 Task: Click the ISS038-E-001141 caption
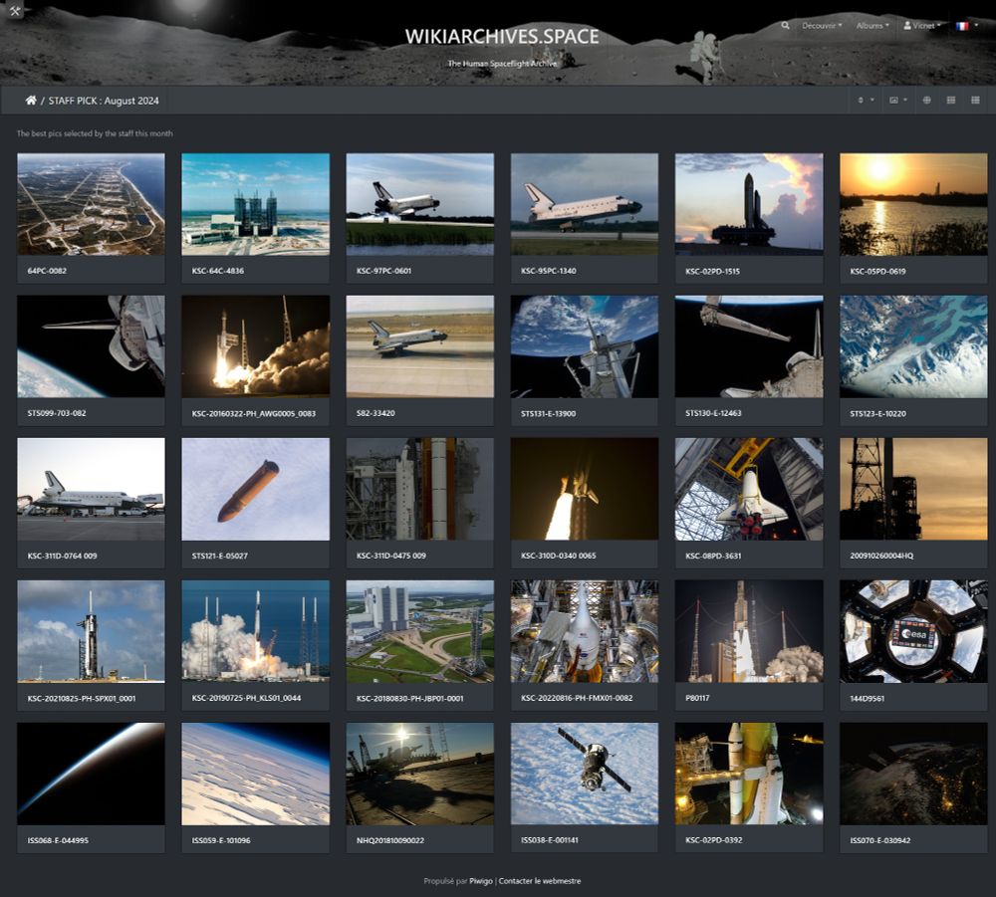point(550,840)
